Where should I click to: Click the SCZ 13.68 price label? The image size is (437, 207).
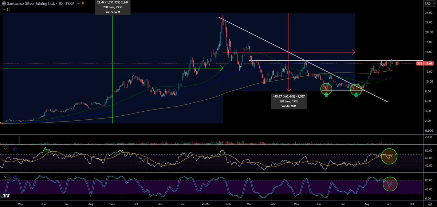pyautogui.click(x=425, y=64)
